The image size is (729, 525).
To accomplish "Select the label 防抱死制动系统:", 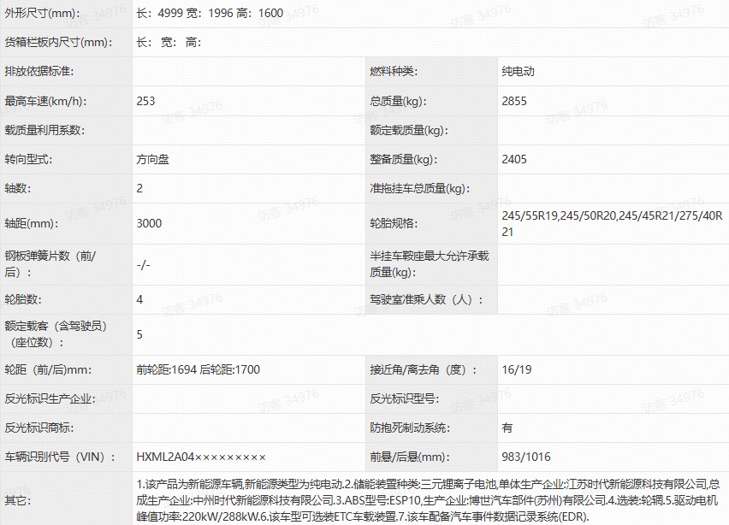I will tap(410, 428).
